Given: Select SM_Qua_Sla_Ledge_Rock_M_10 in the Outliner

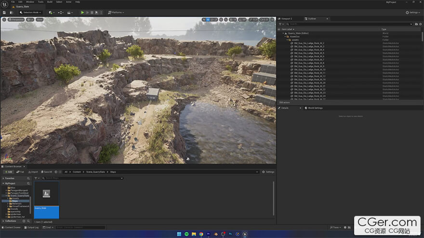Looking at the screenshot, I should (310, 70).
